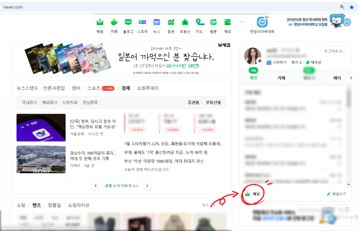The height and width of the screenshot is (231, 361).
Task: Open the Japanese study banner ad
Action: click(x=121, y=59)
